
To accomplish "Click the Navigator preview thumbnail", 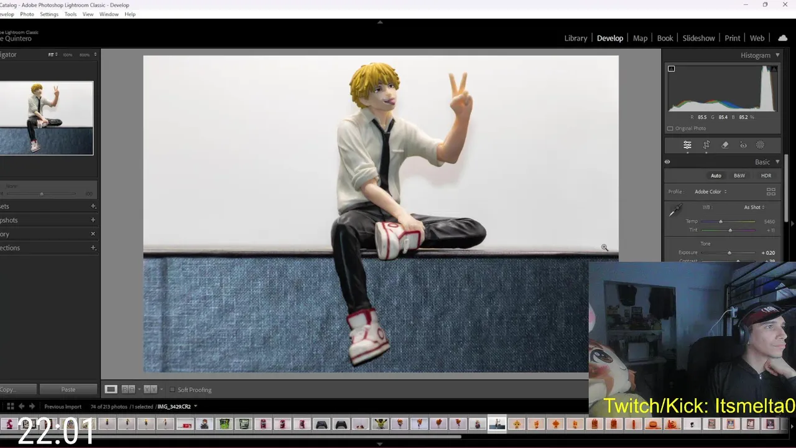I will (46, 118).
